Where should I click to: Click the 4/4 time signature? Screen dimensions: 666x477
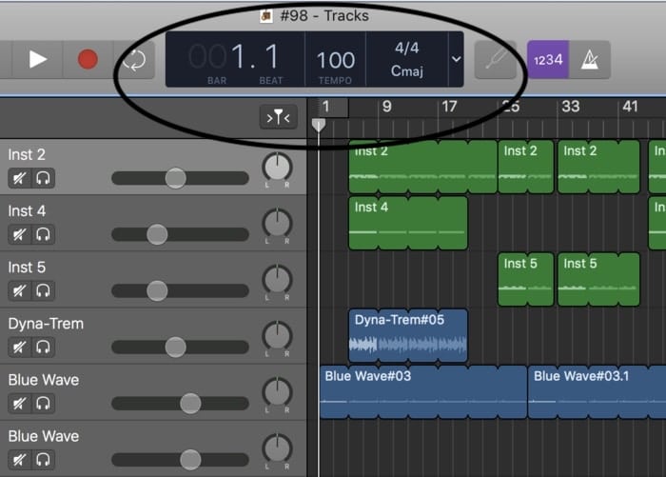click(407, 48)
